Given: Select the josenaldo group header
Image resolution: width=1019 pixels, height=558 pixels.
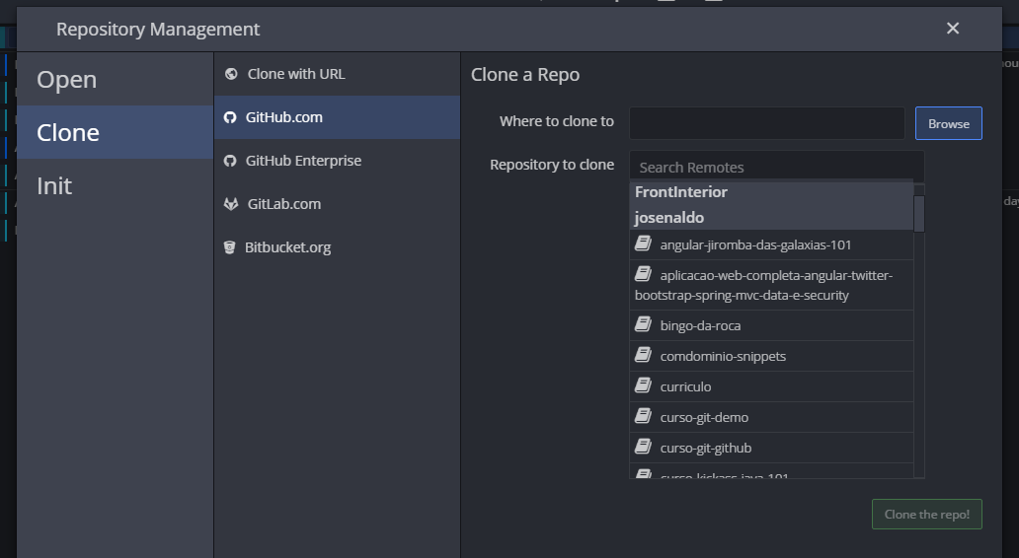Looking at the screenshot, I should point(771,217).
